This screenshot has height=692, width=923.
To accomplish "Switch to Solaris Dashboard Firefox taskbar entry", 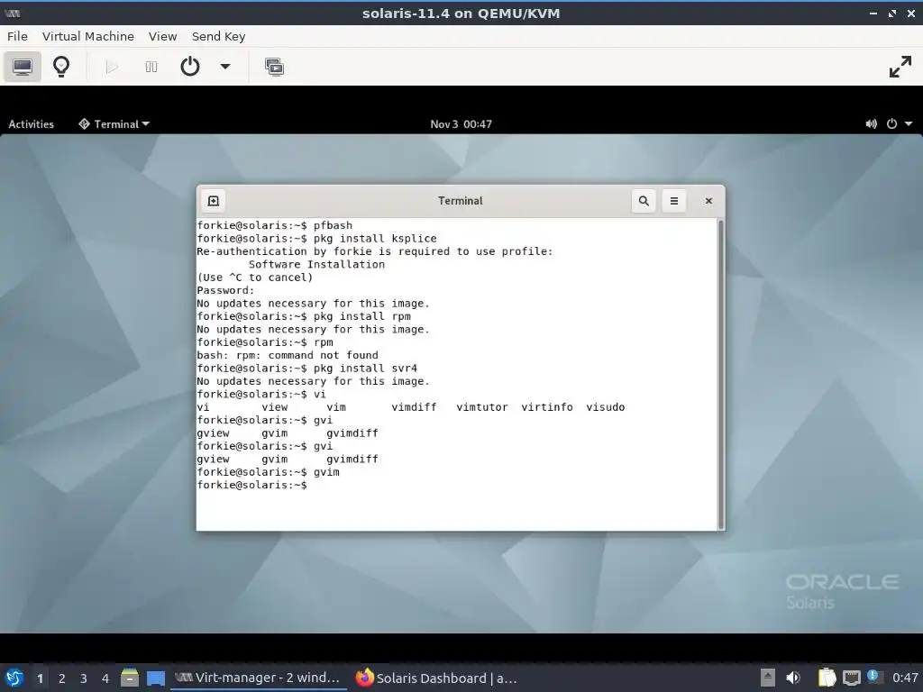I will coord(436,678).
